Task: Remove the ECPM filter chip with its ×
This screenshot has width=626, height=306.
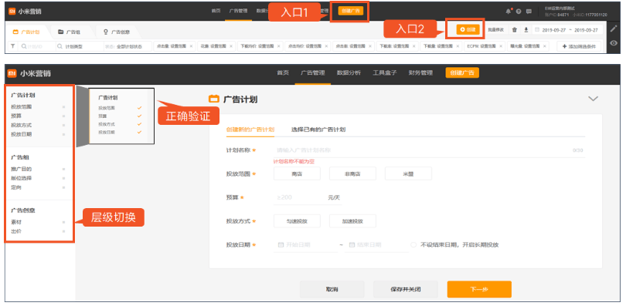Action: pos(501,46)
